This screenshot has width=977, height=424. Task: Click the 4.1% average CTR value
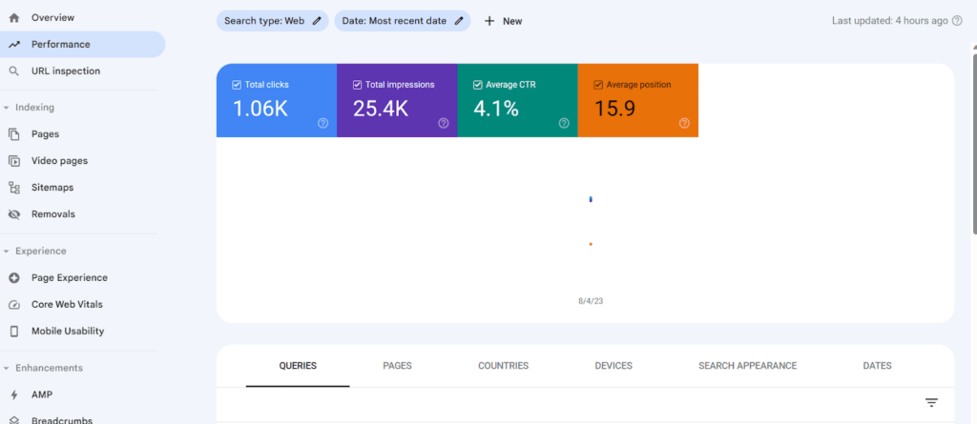tap(496, 109)
